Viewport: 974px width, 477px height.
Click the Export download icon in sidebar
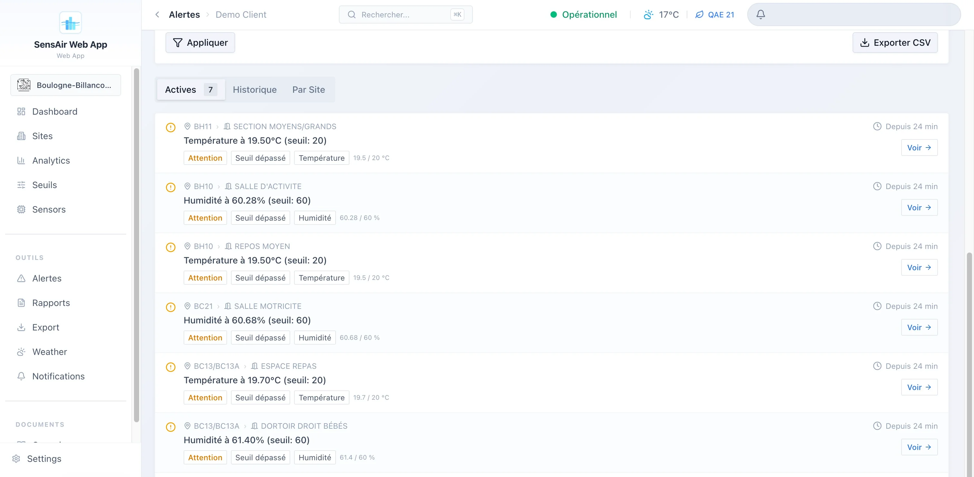click(21, 327)
